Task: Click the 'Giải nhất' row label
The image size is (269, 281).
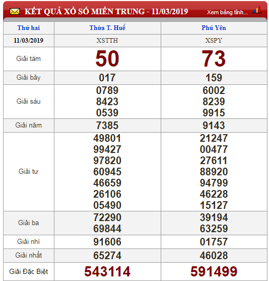Action: pyautogui.click(x=28, y=255)
